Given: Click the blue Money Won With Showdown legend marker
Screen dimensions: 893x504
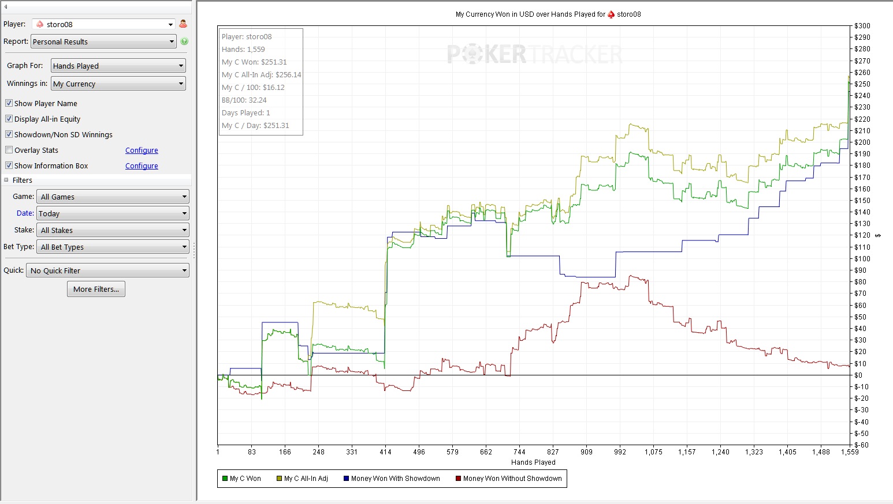Looking at the screenshot, I should (346, 479).
